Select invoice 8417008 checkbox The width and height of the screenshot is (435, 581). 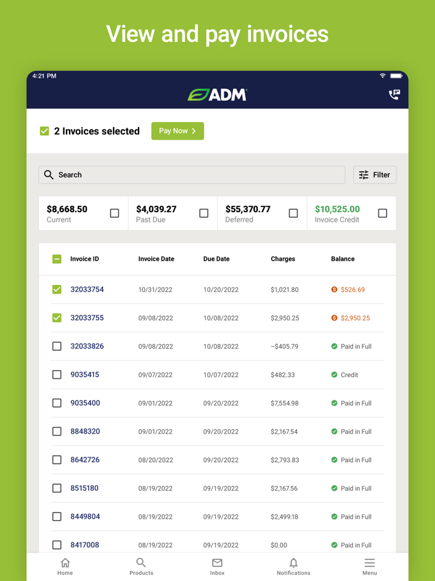pos(57,545)
